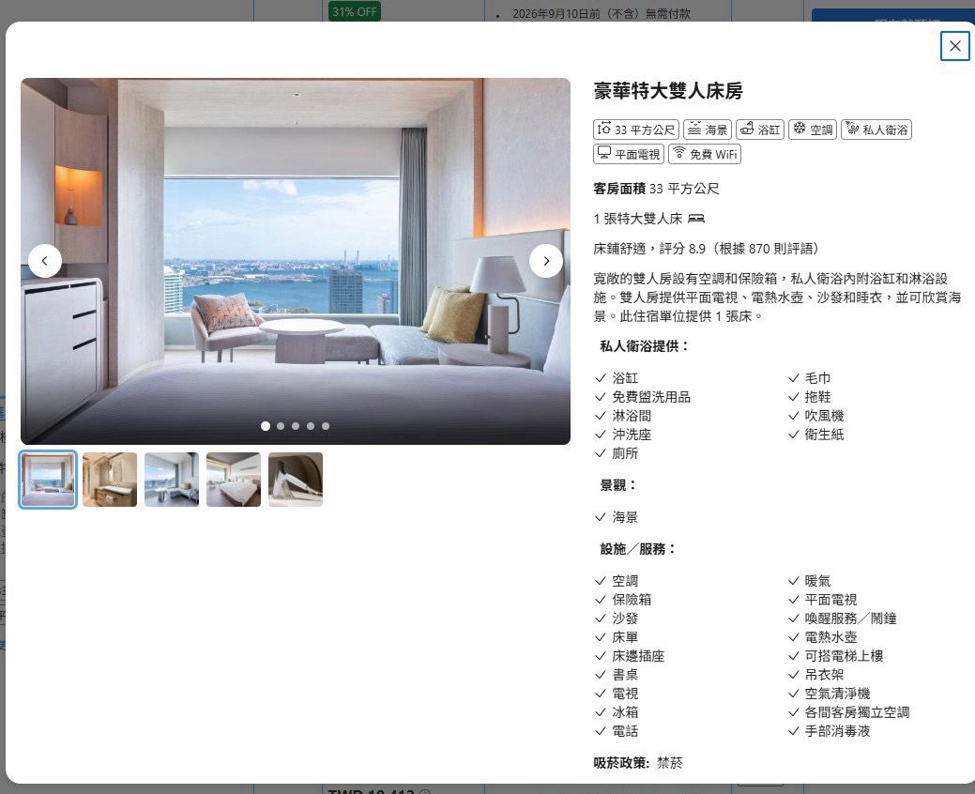Jump to last photo carousel dot
Viewport: 975px width, 794px height.
326,426
